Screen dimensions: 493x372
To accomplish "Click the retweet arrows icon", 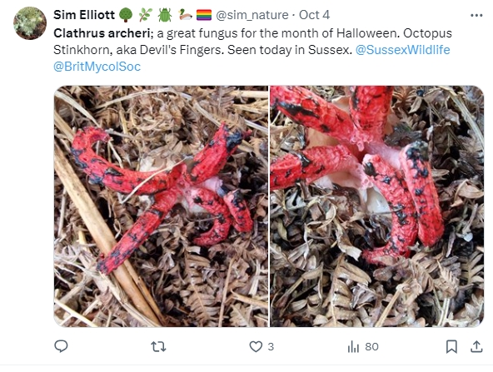I will click(x=158, y=346).
